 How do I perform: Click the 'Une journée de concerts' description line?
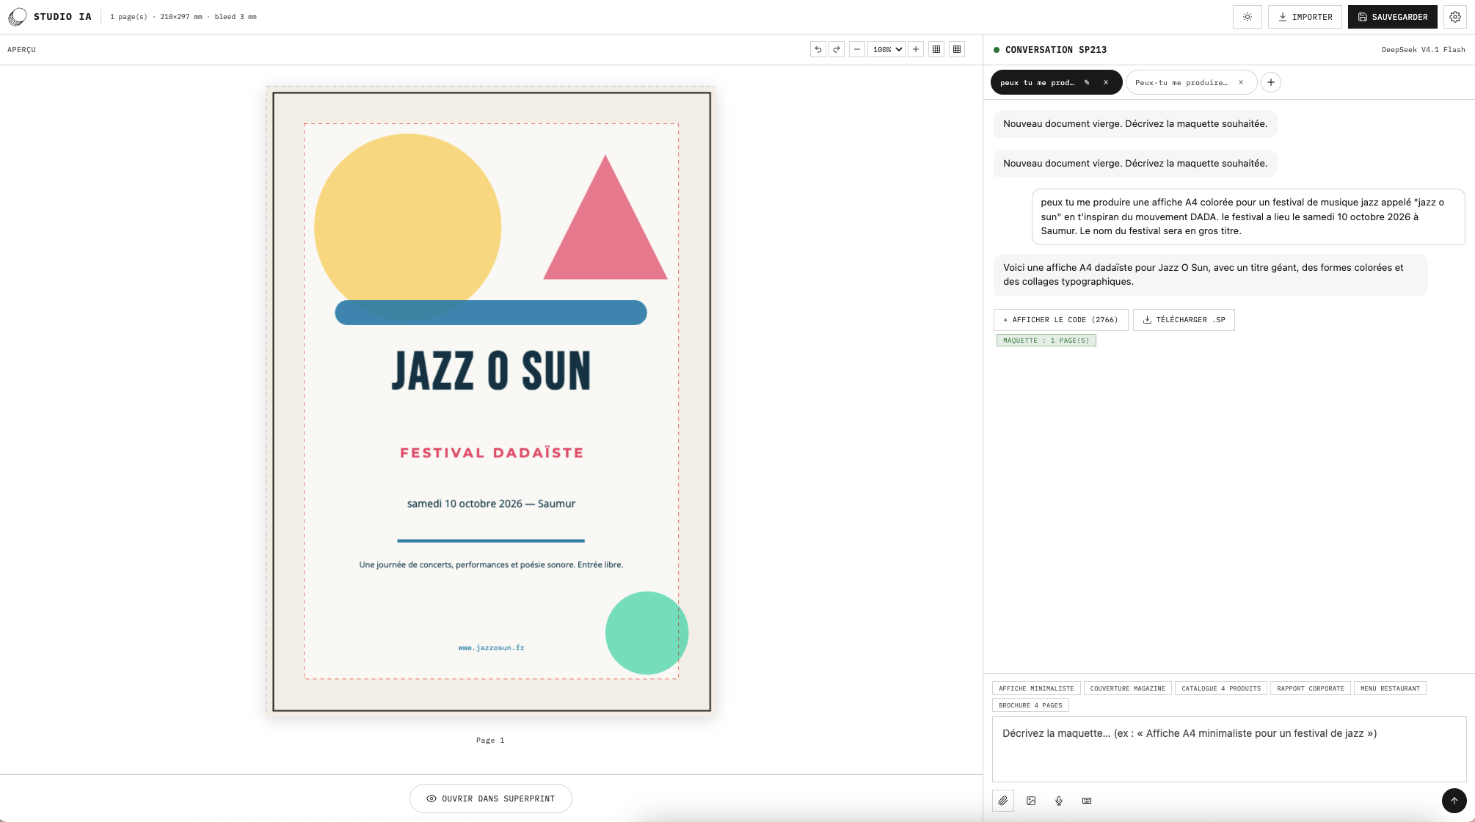tap(491, 564)
